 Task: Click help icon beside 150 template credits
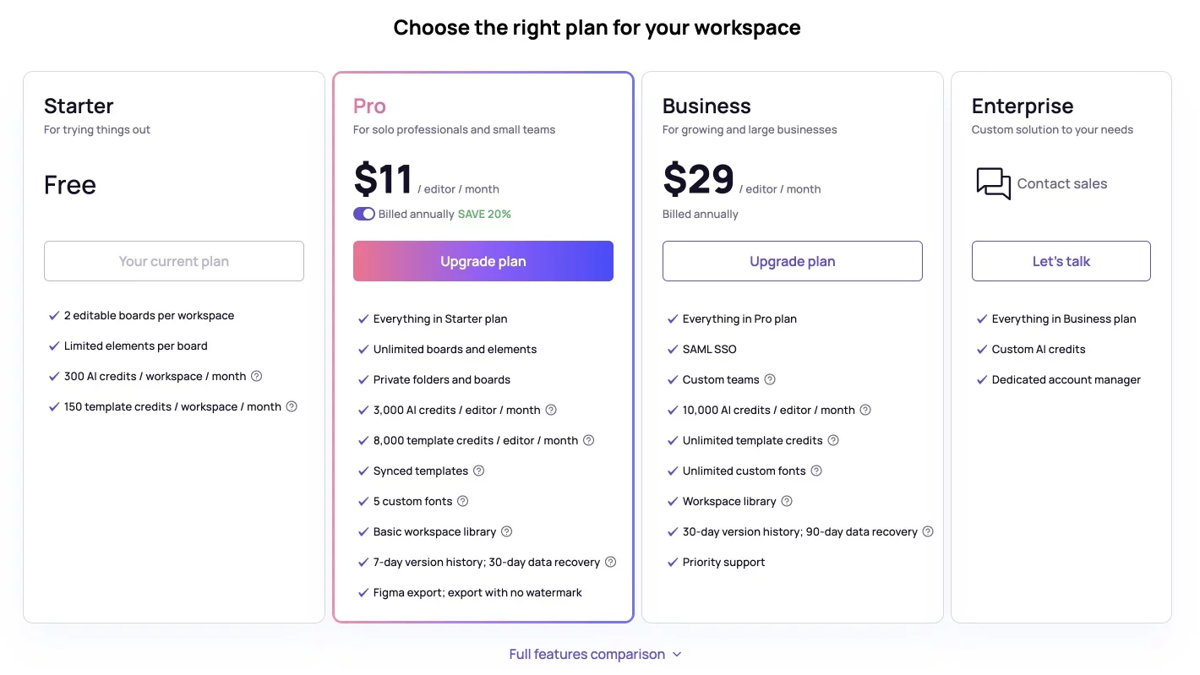[292, 406]
